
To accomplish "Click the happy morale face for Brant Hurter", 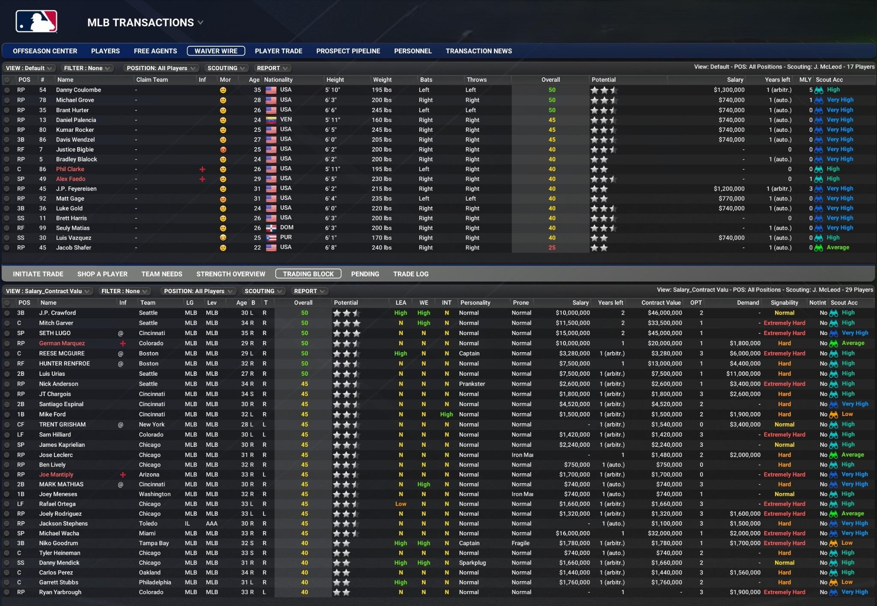I will coord(222,110).
